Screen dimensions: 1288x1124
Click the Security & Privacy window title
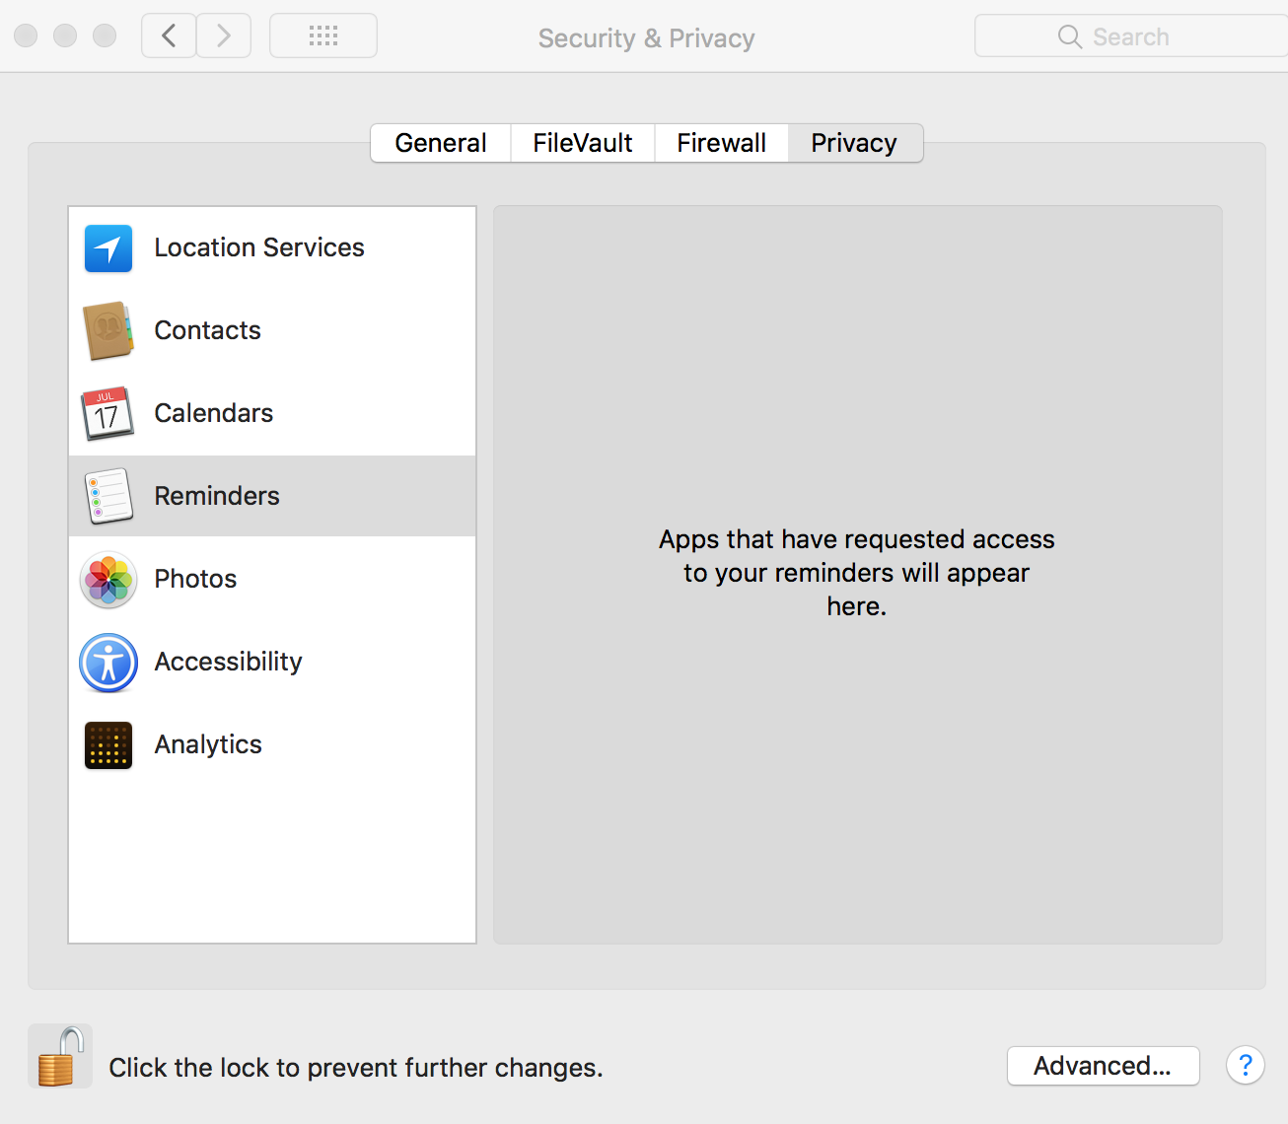(647, 38)
